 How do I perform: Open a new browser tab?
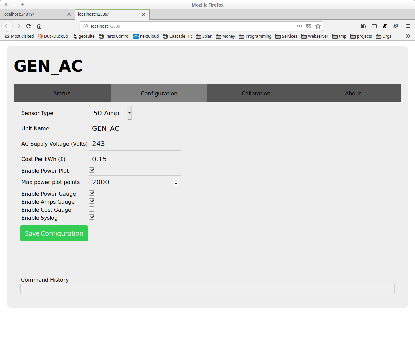click(155, 14)
